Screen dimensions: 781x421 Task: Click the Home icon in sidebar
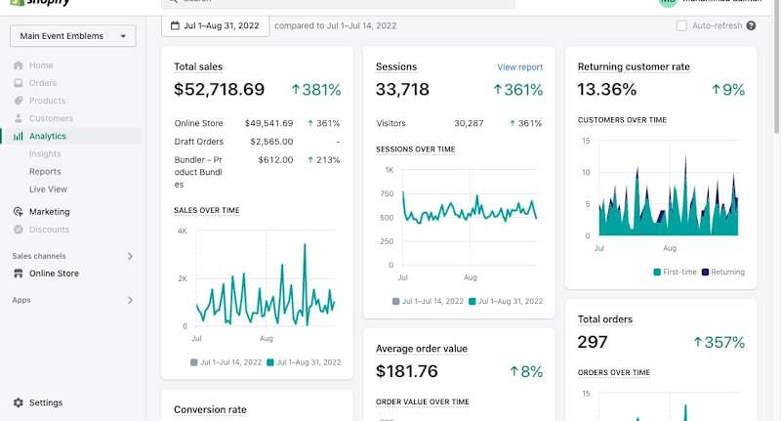tap(19, 65)
